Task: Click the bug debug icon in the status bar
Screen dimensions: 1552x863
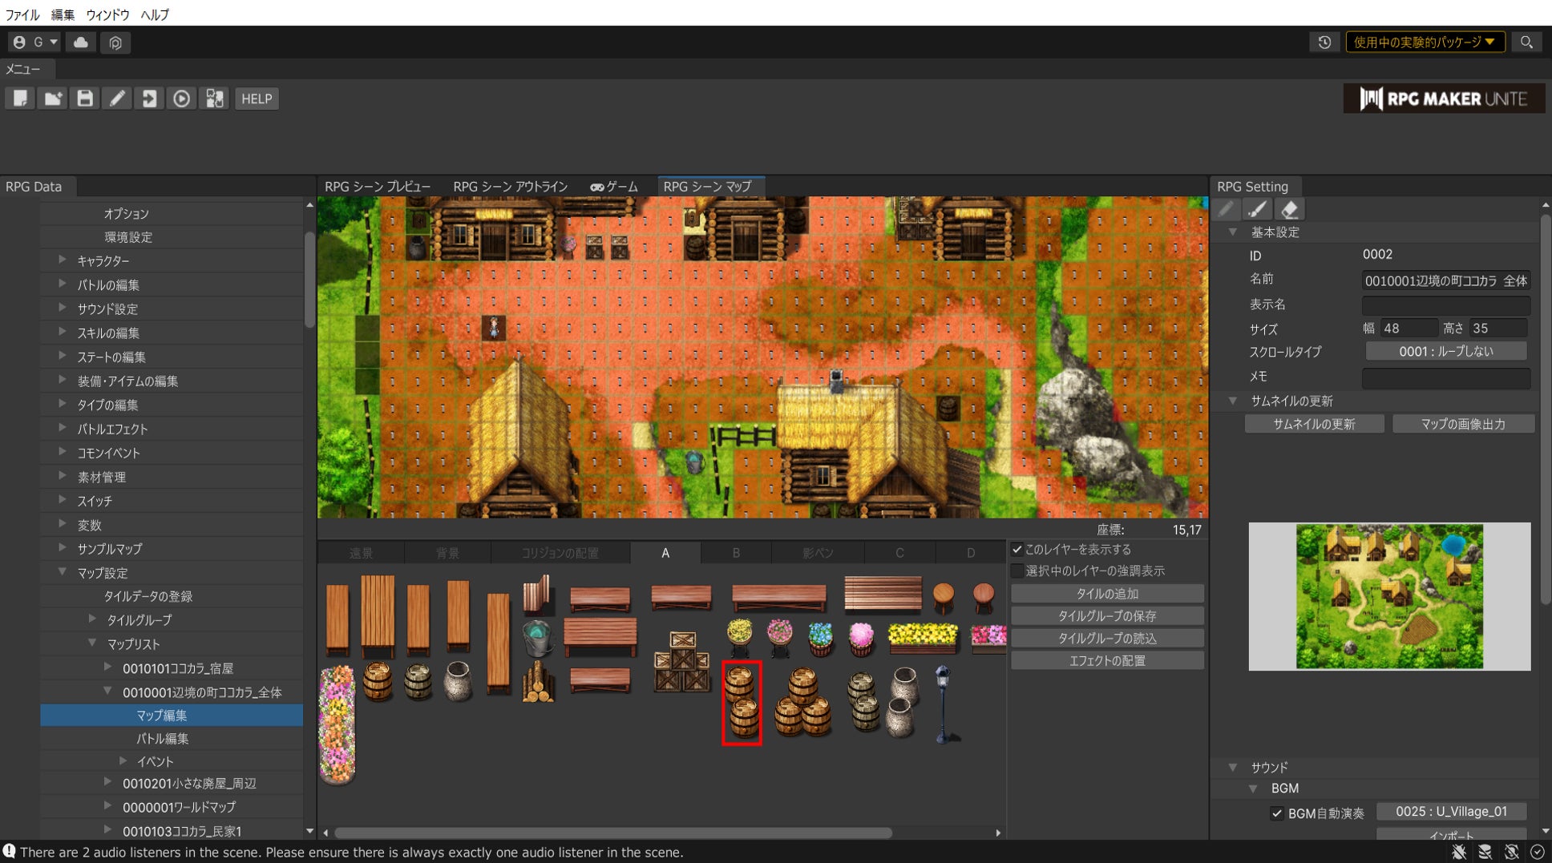Action: tap(1459, 852)
